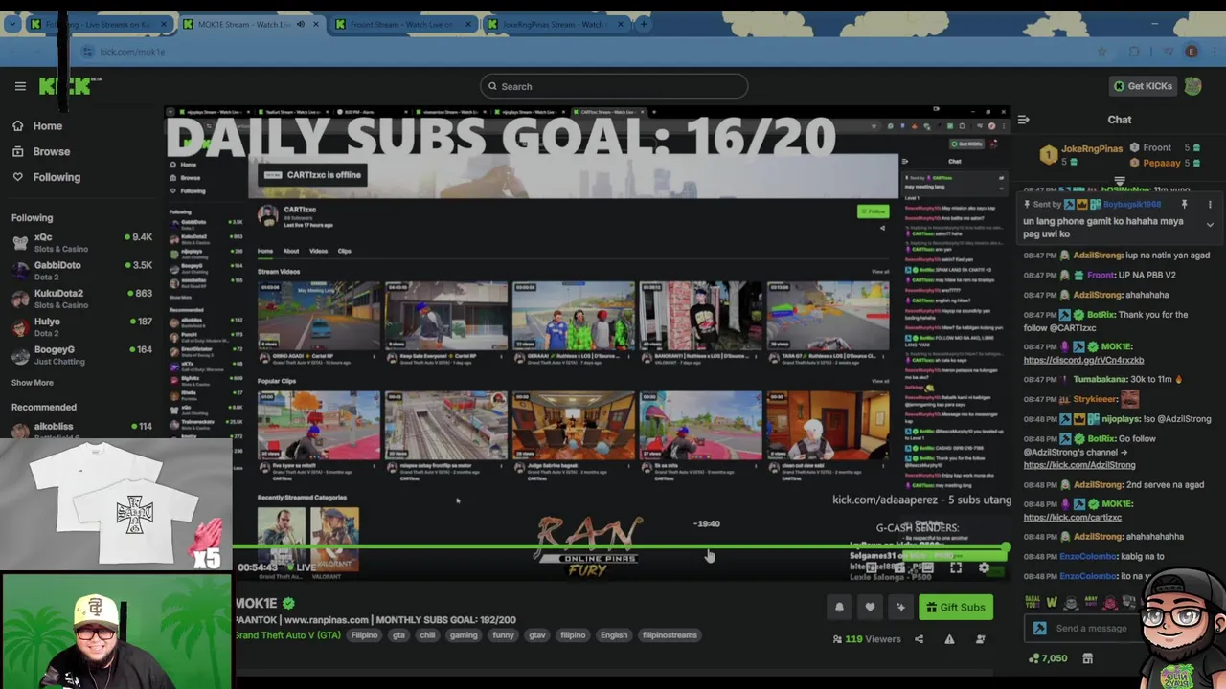Click the Grand Theft Auto V (GTA) category link

coord(287,635)
